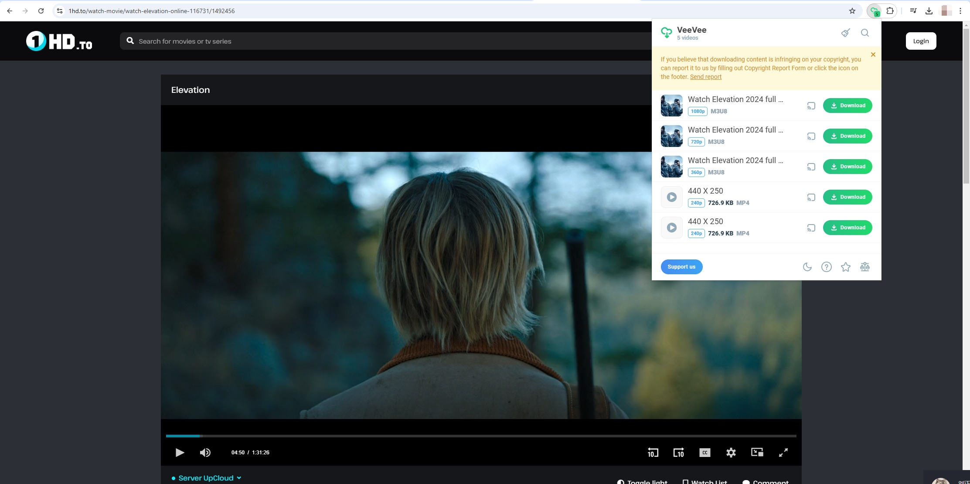Click the VeeVee extension icon in toolbar

point(874,11)
